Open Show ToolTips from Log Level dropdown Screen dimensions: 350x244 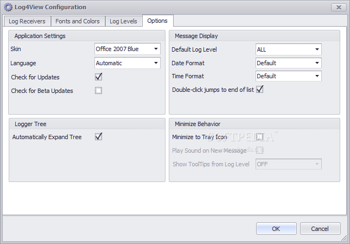coord(288,164)
